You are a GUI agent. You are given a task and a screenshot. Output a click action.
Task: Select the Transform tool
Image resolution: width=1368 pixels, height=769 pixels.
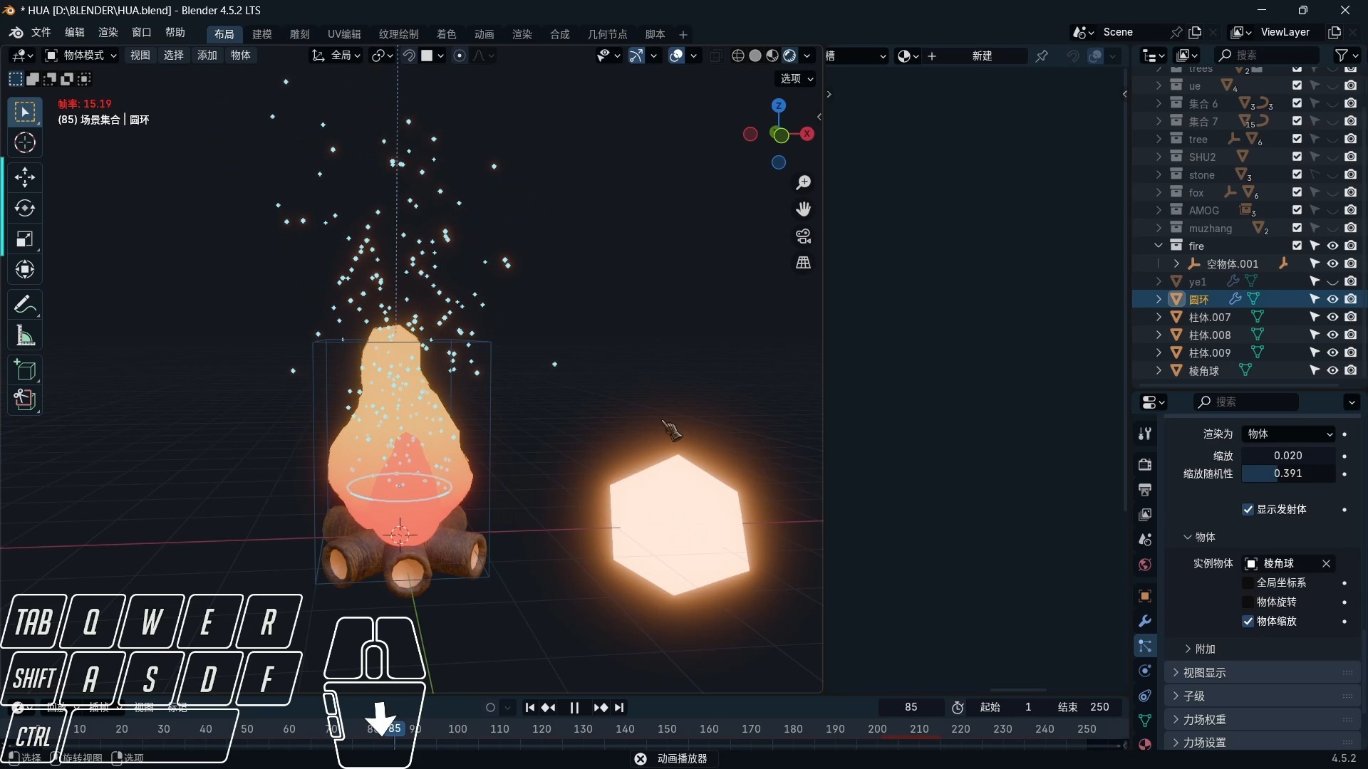coord(25,269)
